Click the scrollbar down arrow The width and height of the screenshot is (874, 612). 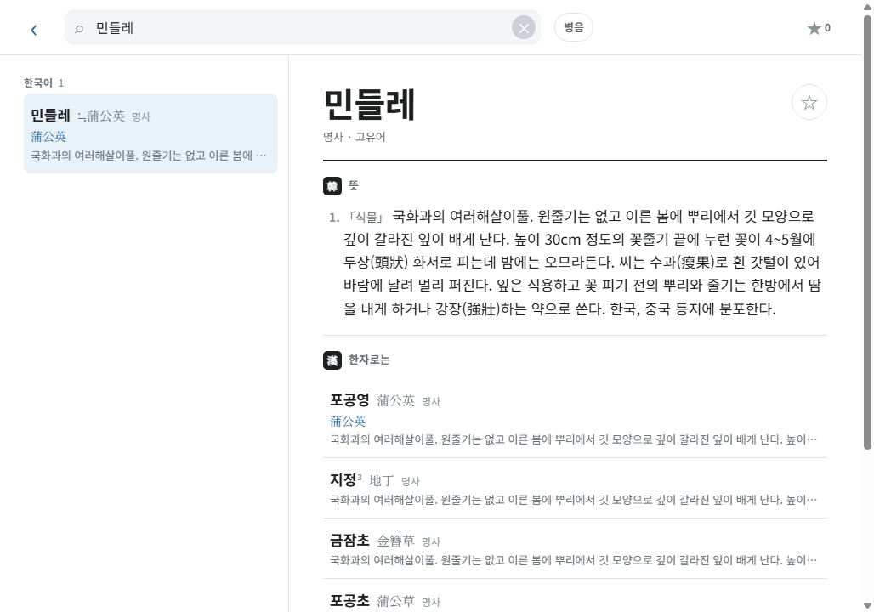[867, 605]
